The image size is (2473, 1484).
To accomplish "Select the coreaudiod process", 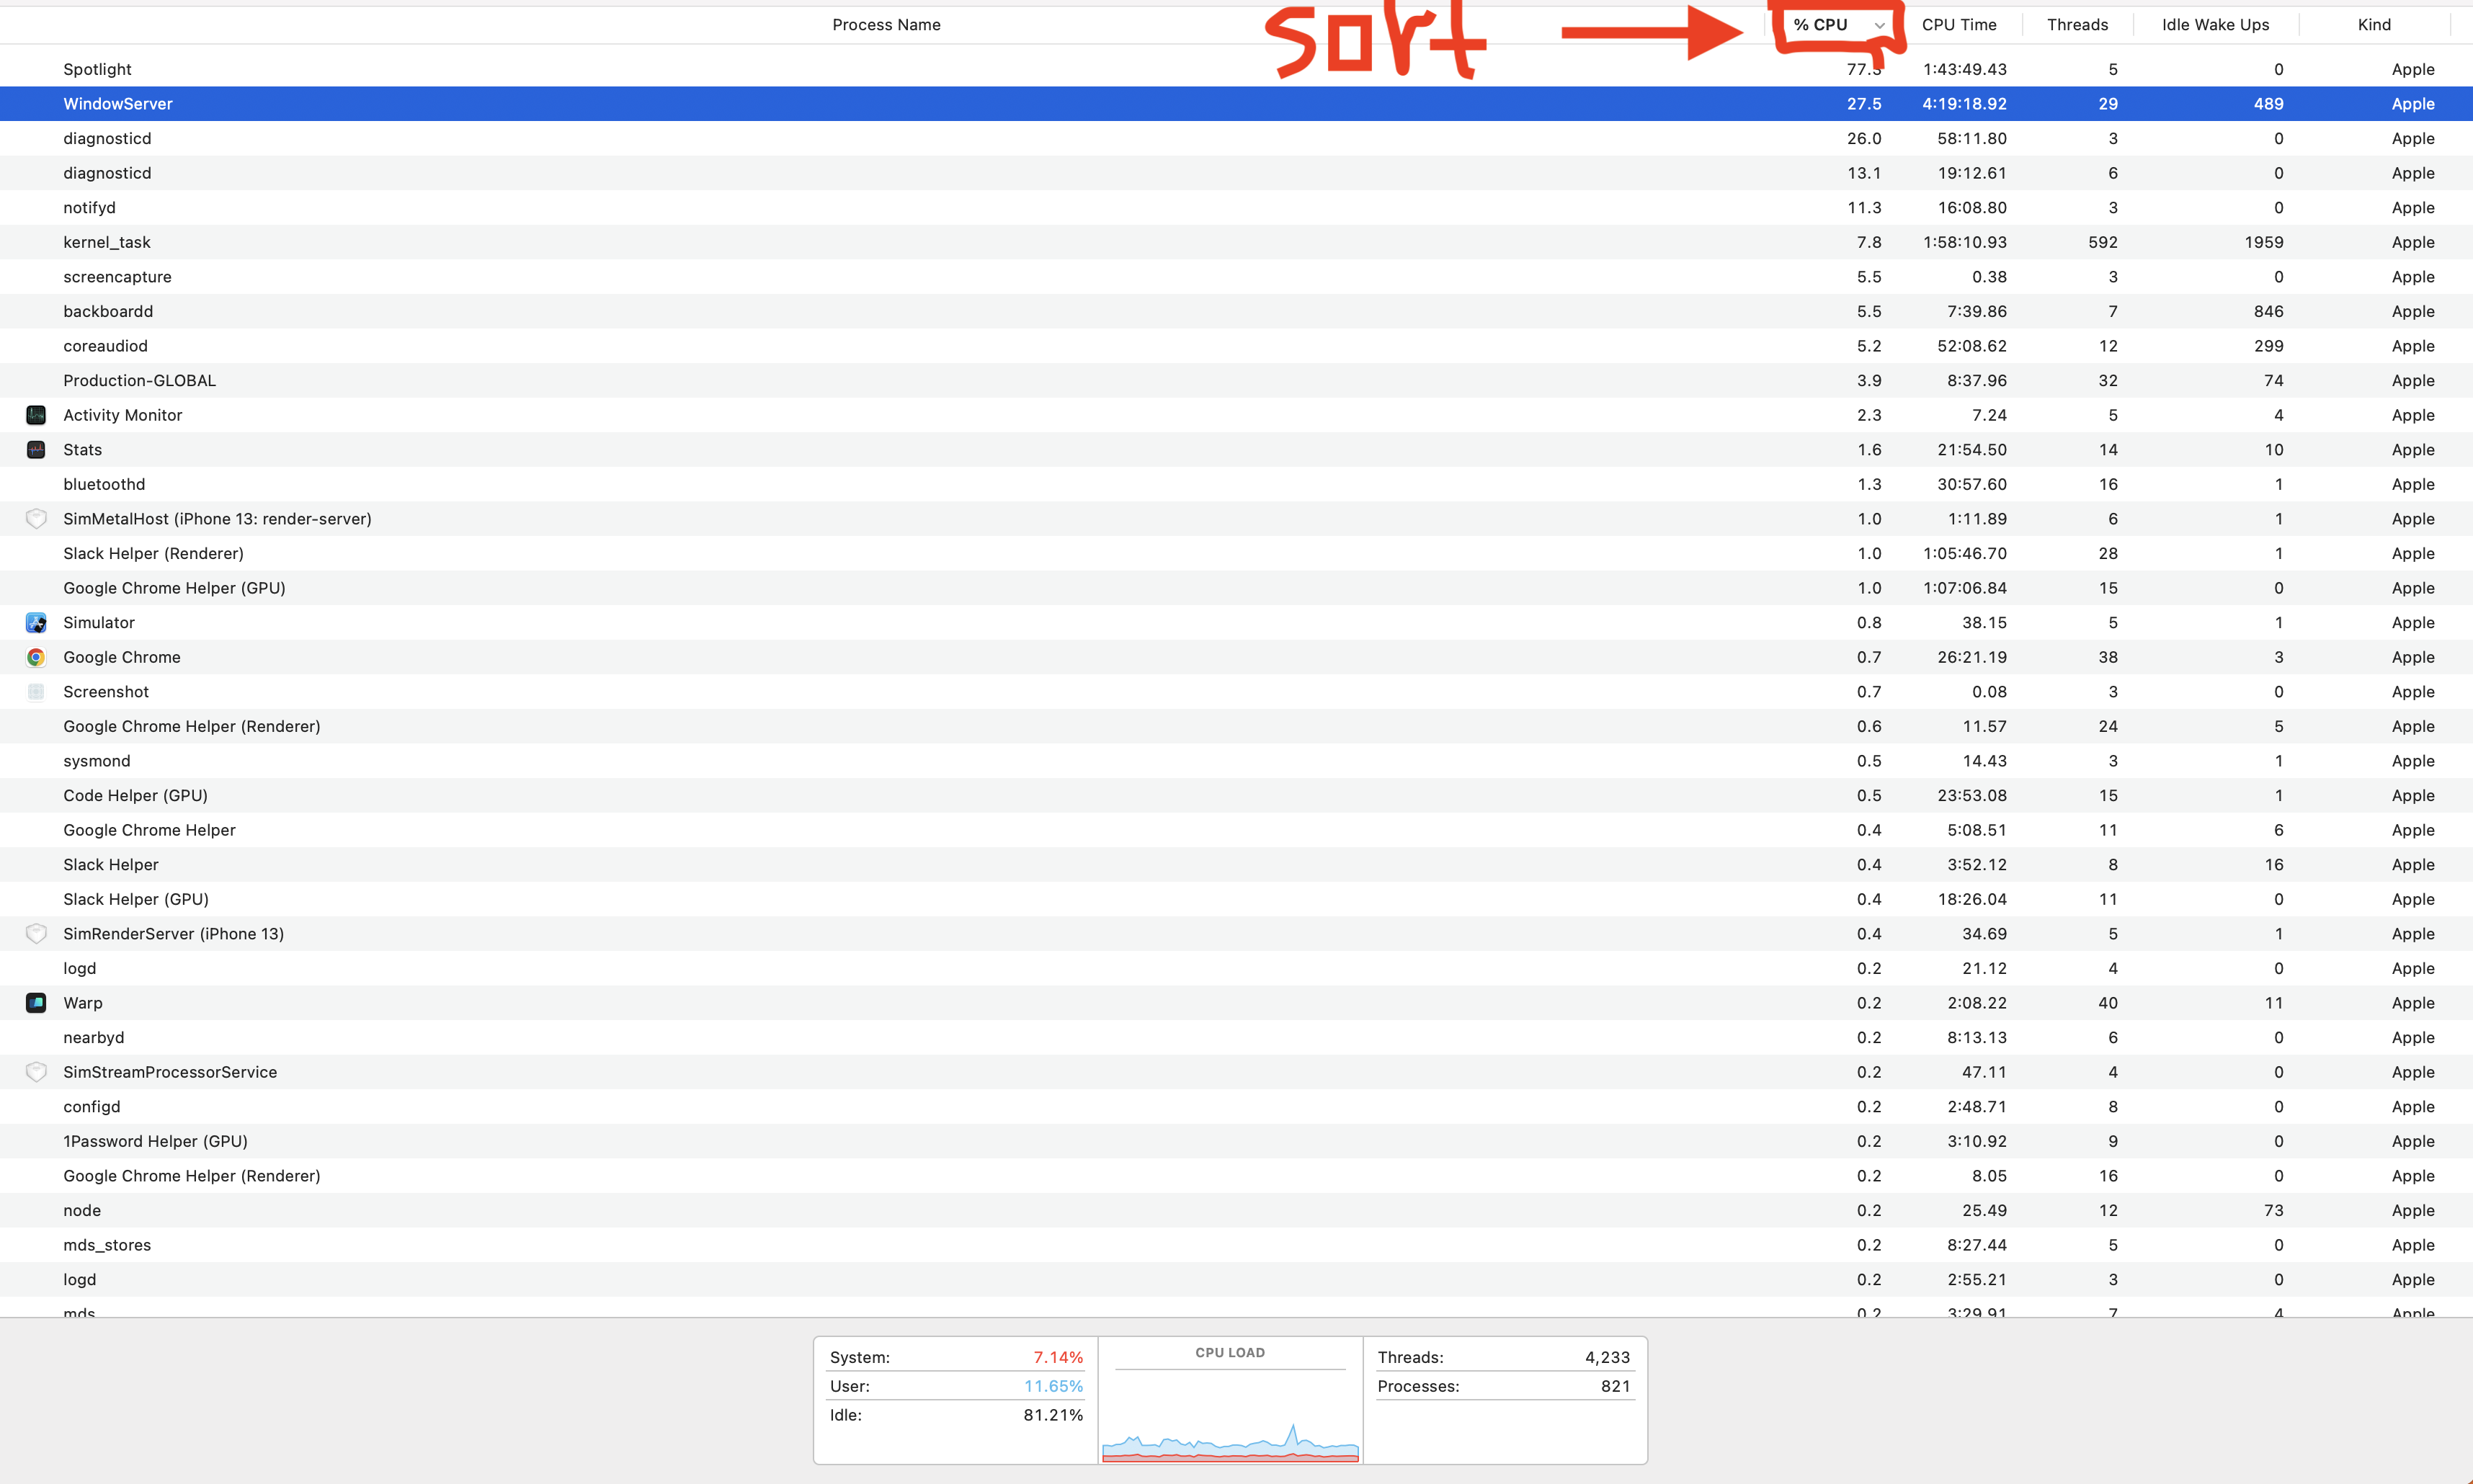I will click(1236, 346).
